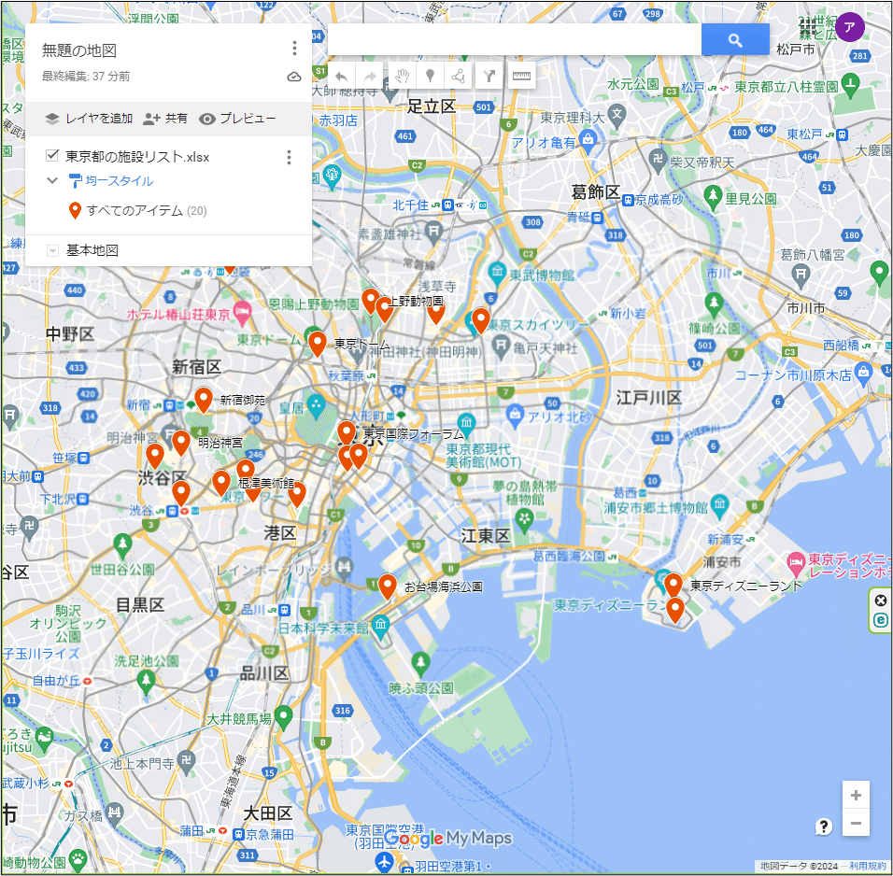This screenshot has width=893, height=876.
Task: Click the redo arrow icon
Action: (x=370, y=76)
